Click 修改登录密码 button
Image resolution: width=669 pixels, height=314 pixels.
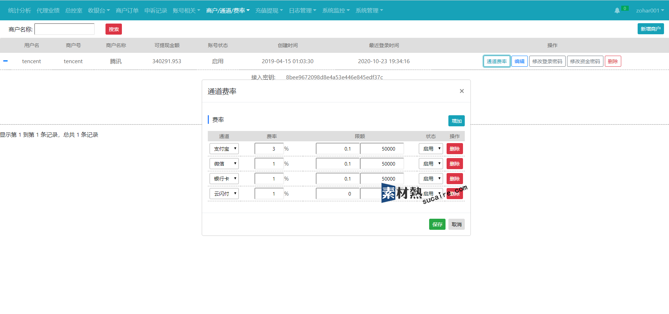click(x=547, y=61)
